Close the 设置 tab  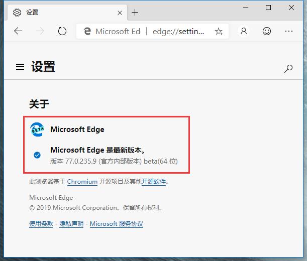pos(120,13)
